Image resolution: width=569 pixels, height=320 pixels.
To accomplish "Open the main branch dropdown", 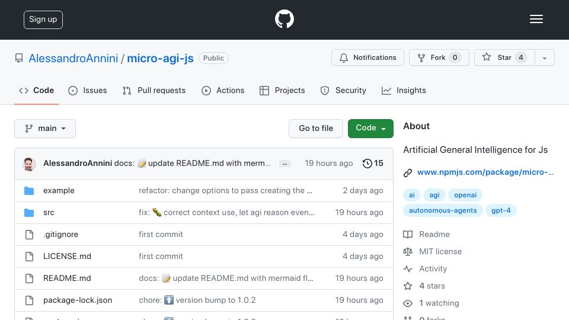I will [x=45, y=129].
